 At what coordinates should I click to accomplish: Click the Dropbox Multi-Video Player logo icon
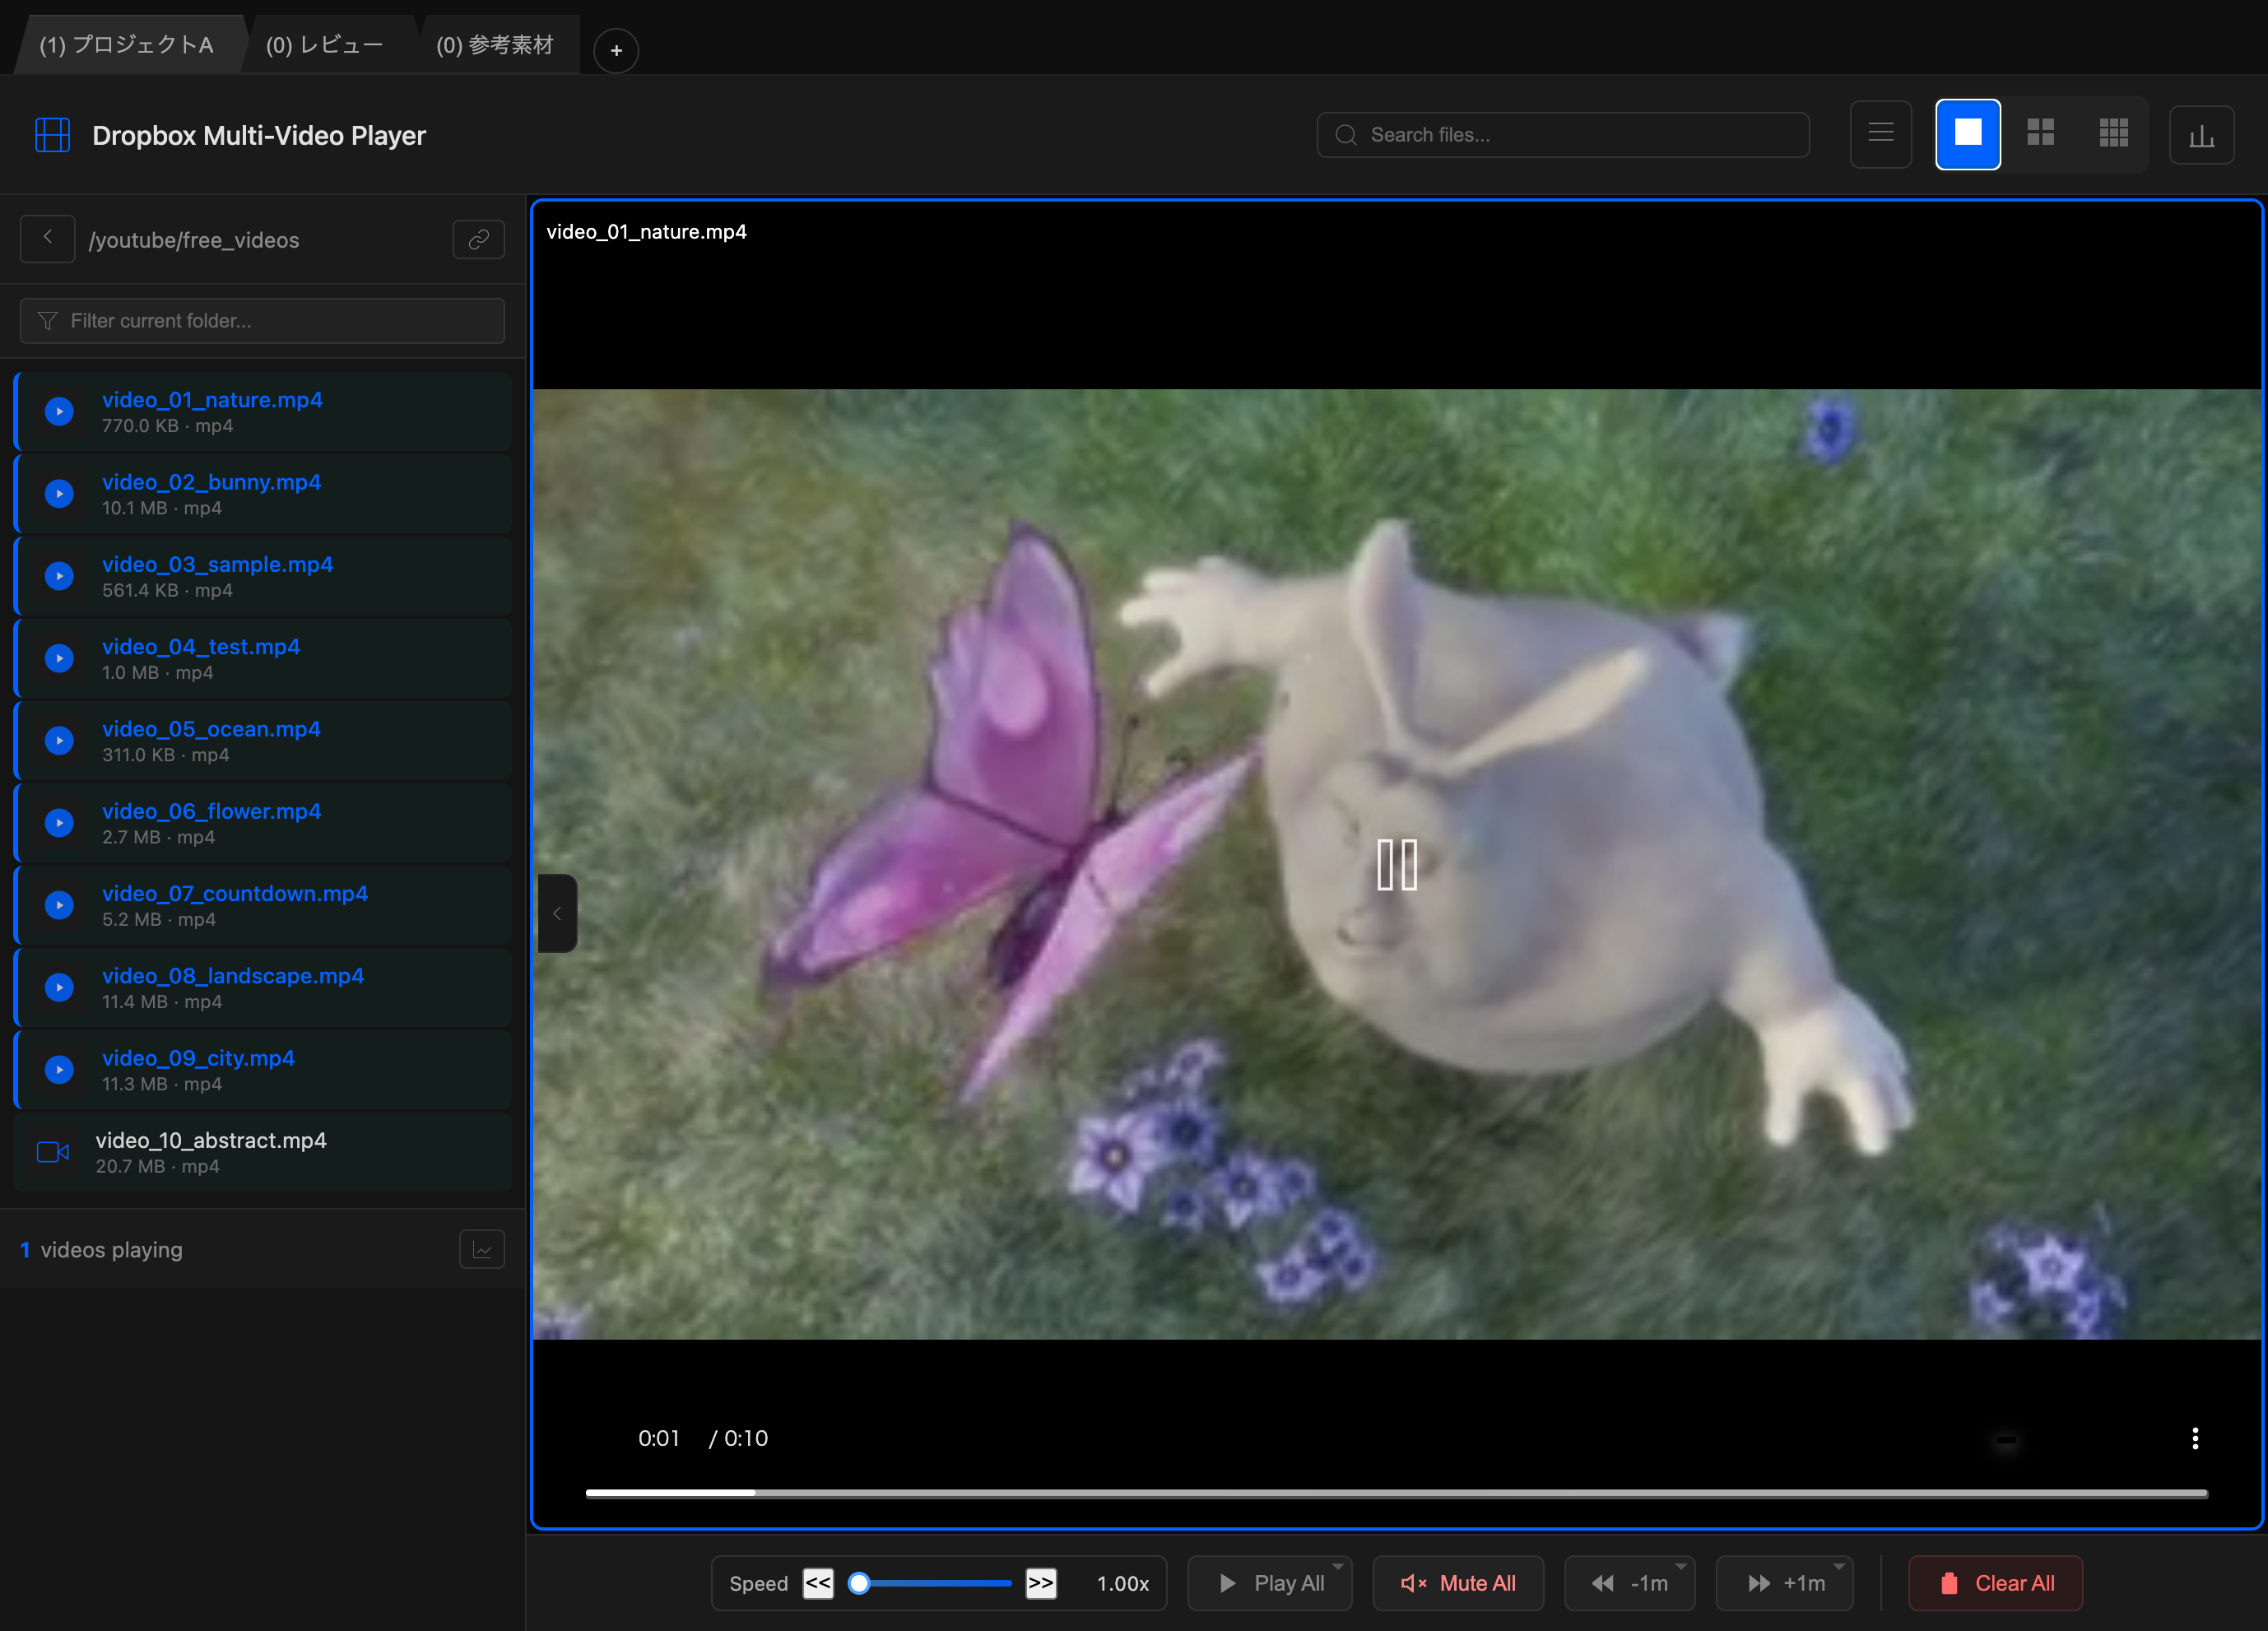52,135
